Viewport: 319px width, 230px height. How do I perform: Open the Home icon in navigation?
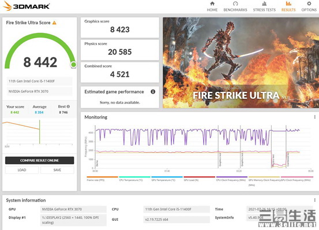212,3
